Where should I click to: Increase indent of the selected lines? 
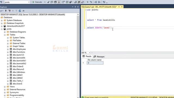click(99, 2)
